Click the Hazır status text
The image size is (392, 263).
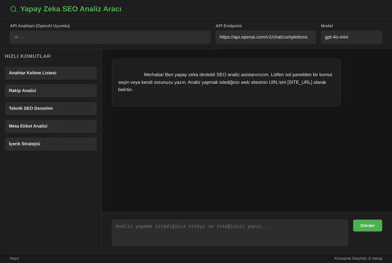point(14,258)
